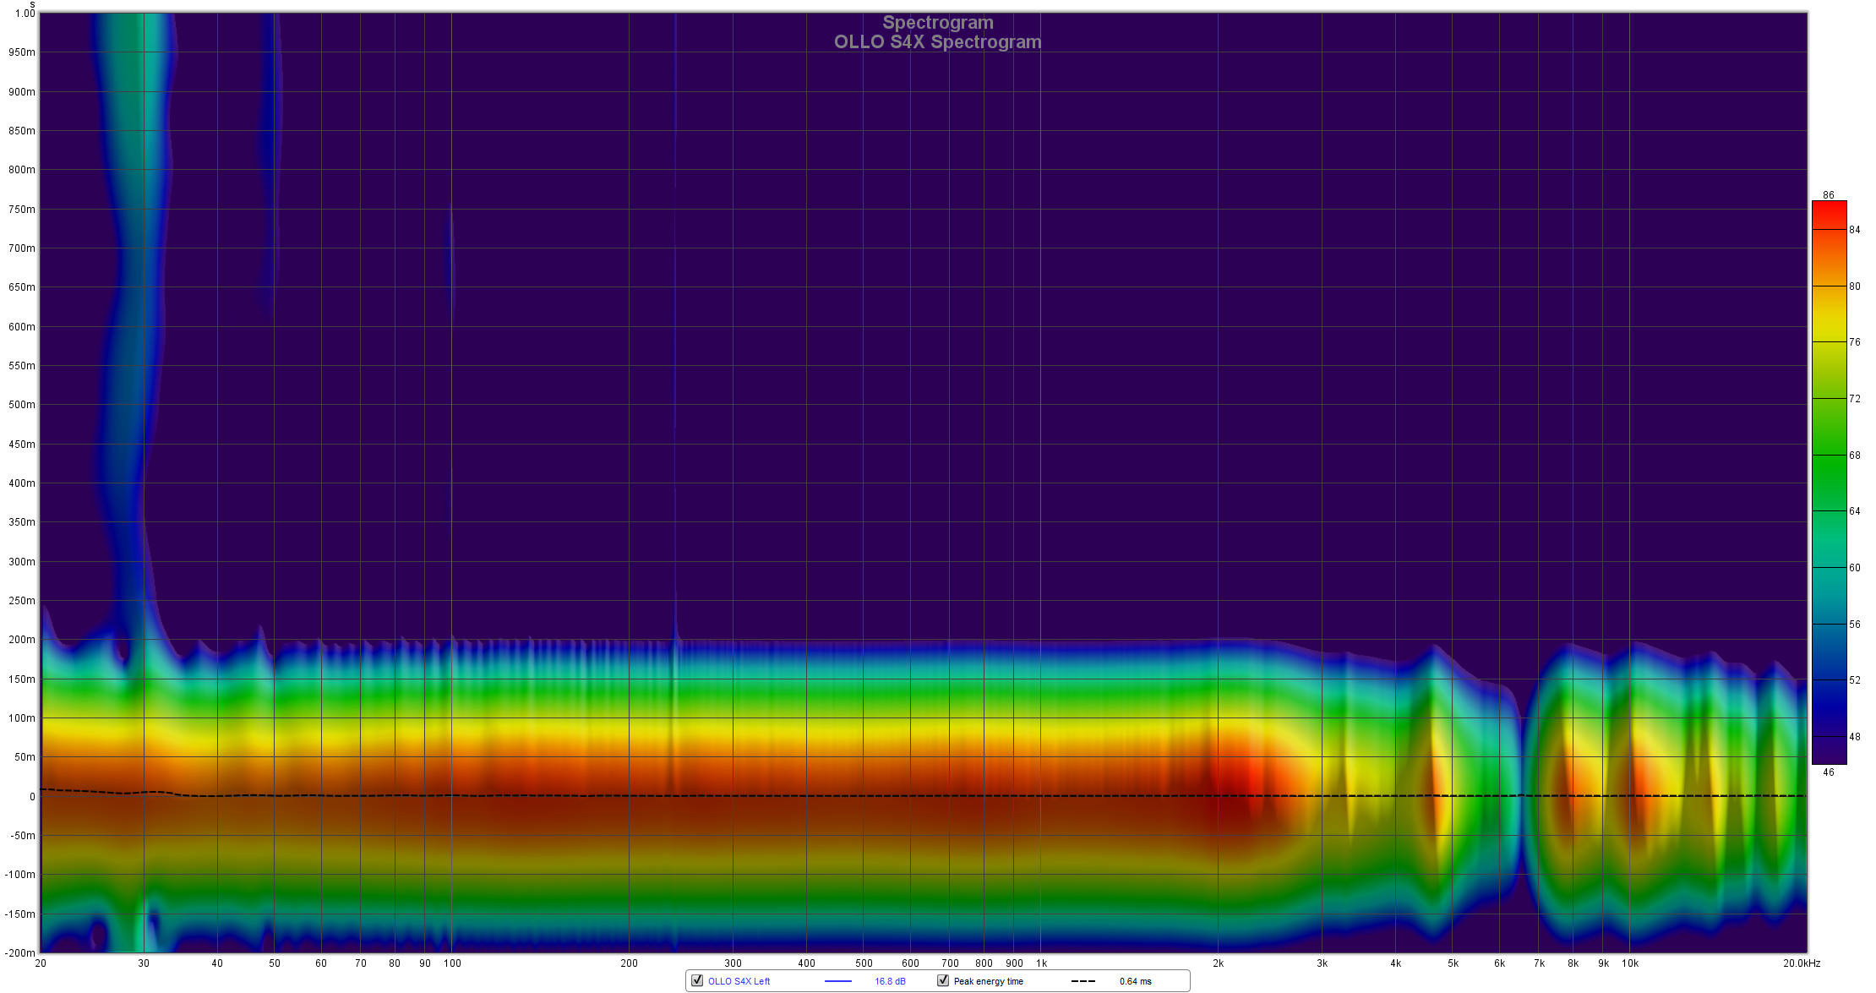Screen dimensions: 1876x993
Task: Click the 1k label on the frequency axis
Action: (x=1041, y=963)
